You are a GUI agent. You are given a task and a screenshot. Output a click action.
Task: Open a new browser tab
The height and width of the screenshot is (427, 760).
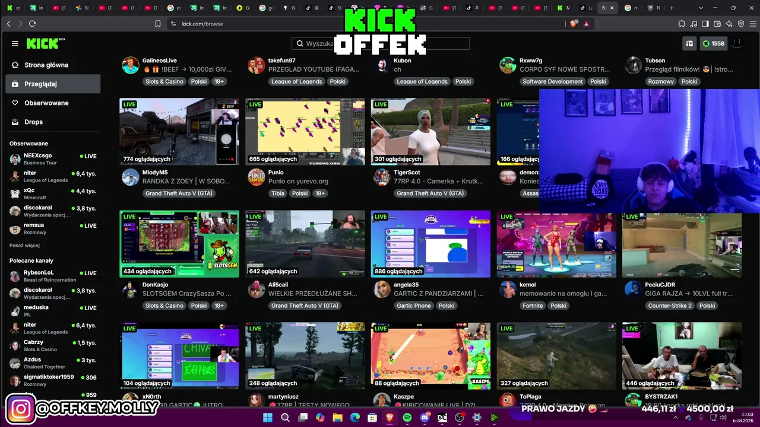coord(672,8)
